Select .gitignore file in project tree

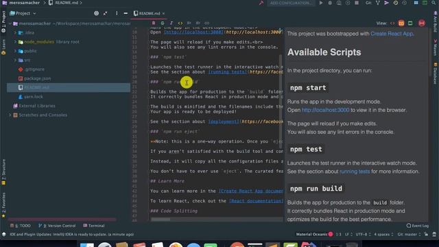point(34,69)
